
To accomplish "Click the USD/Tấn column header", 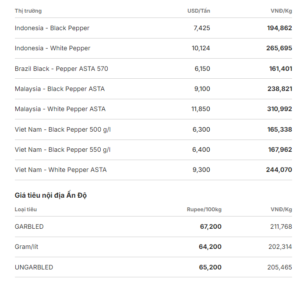I will pyautogui.click(x=199, y=10).
